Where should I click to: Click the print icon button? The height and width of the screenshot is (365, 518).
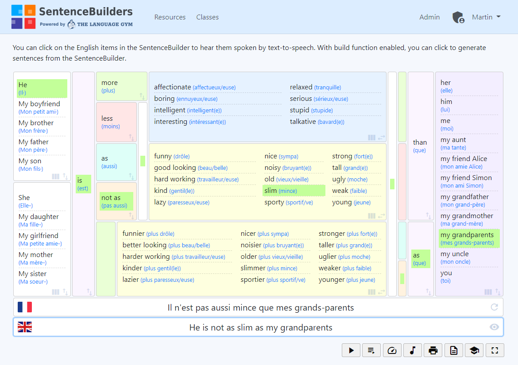[433, 350]
